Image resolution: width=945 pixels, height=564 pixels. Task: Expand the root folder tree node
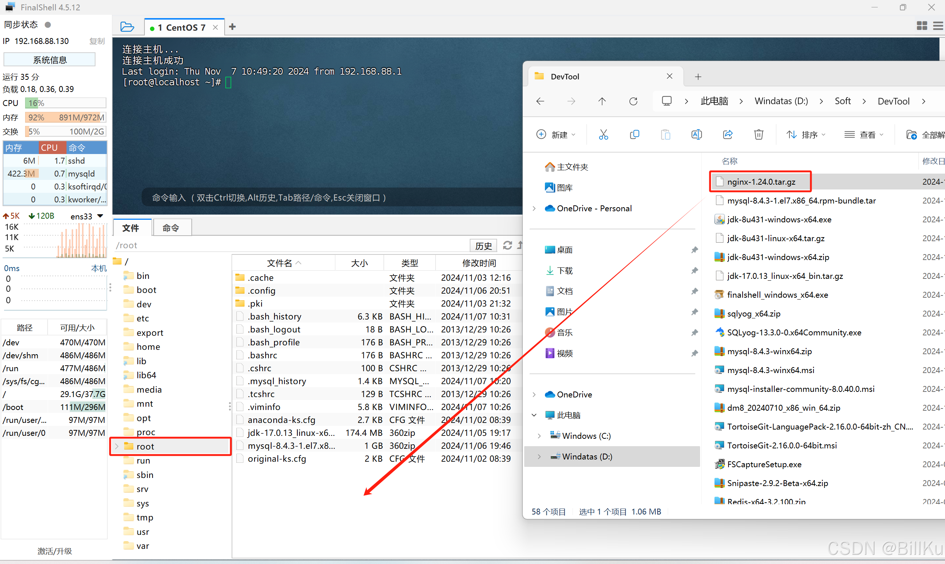point(117,446)
